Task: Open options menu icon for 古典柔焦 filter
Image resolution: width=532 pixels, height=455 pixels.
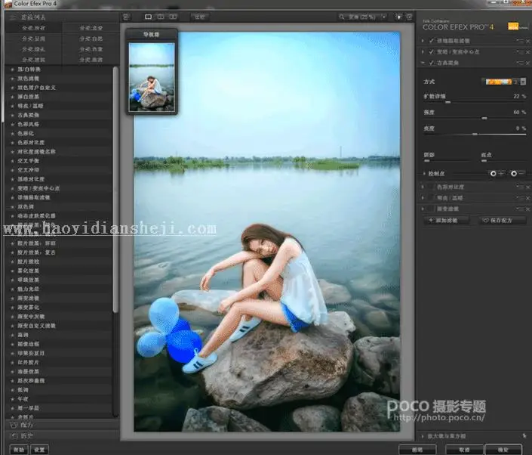Action: pos(520,63)
